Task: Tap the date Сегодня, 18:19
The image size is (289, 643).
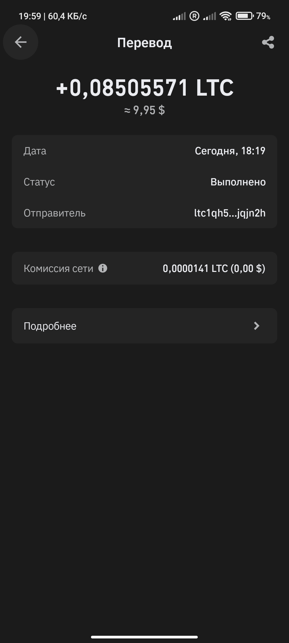Action: (x=230, y=151)
